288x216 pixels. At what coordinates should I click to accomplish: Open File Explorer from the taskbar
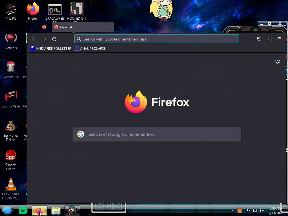point(56,210)
